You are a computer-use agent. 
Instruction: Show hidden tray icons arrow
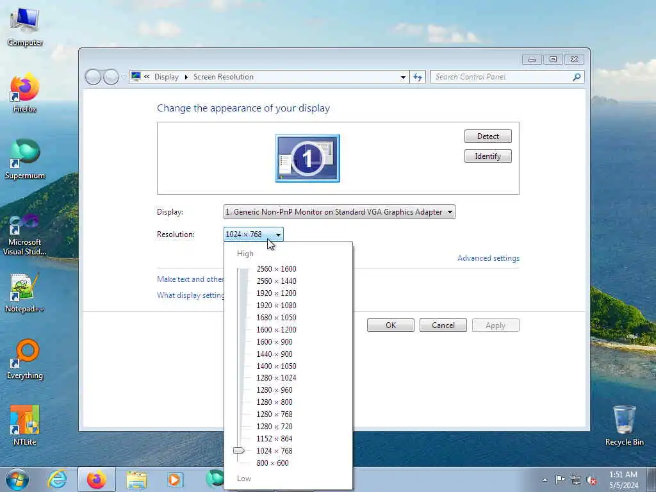[545, 480]
